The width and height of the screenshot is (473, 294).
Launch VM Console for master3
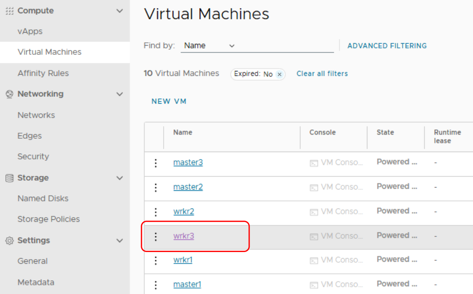pos(336,163)
